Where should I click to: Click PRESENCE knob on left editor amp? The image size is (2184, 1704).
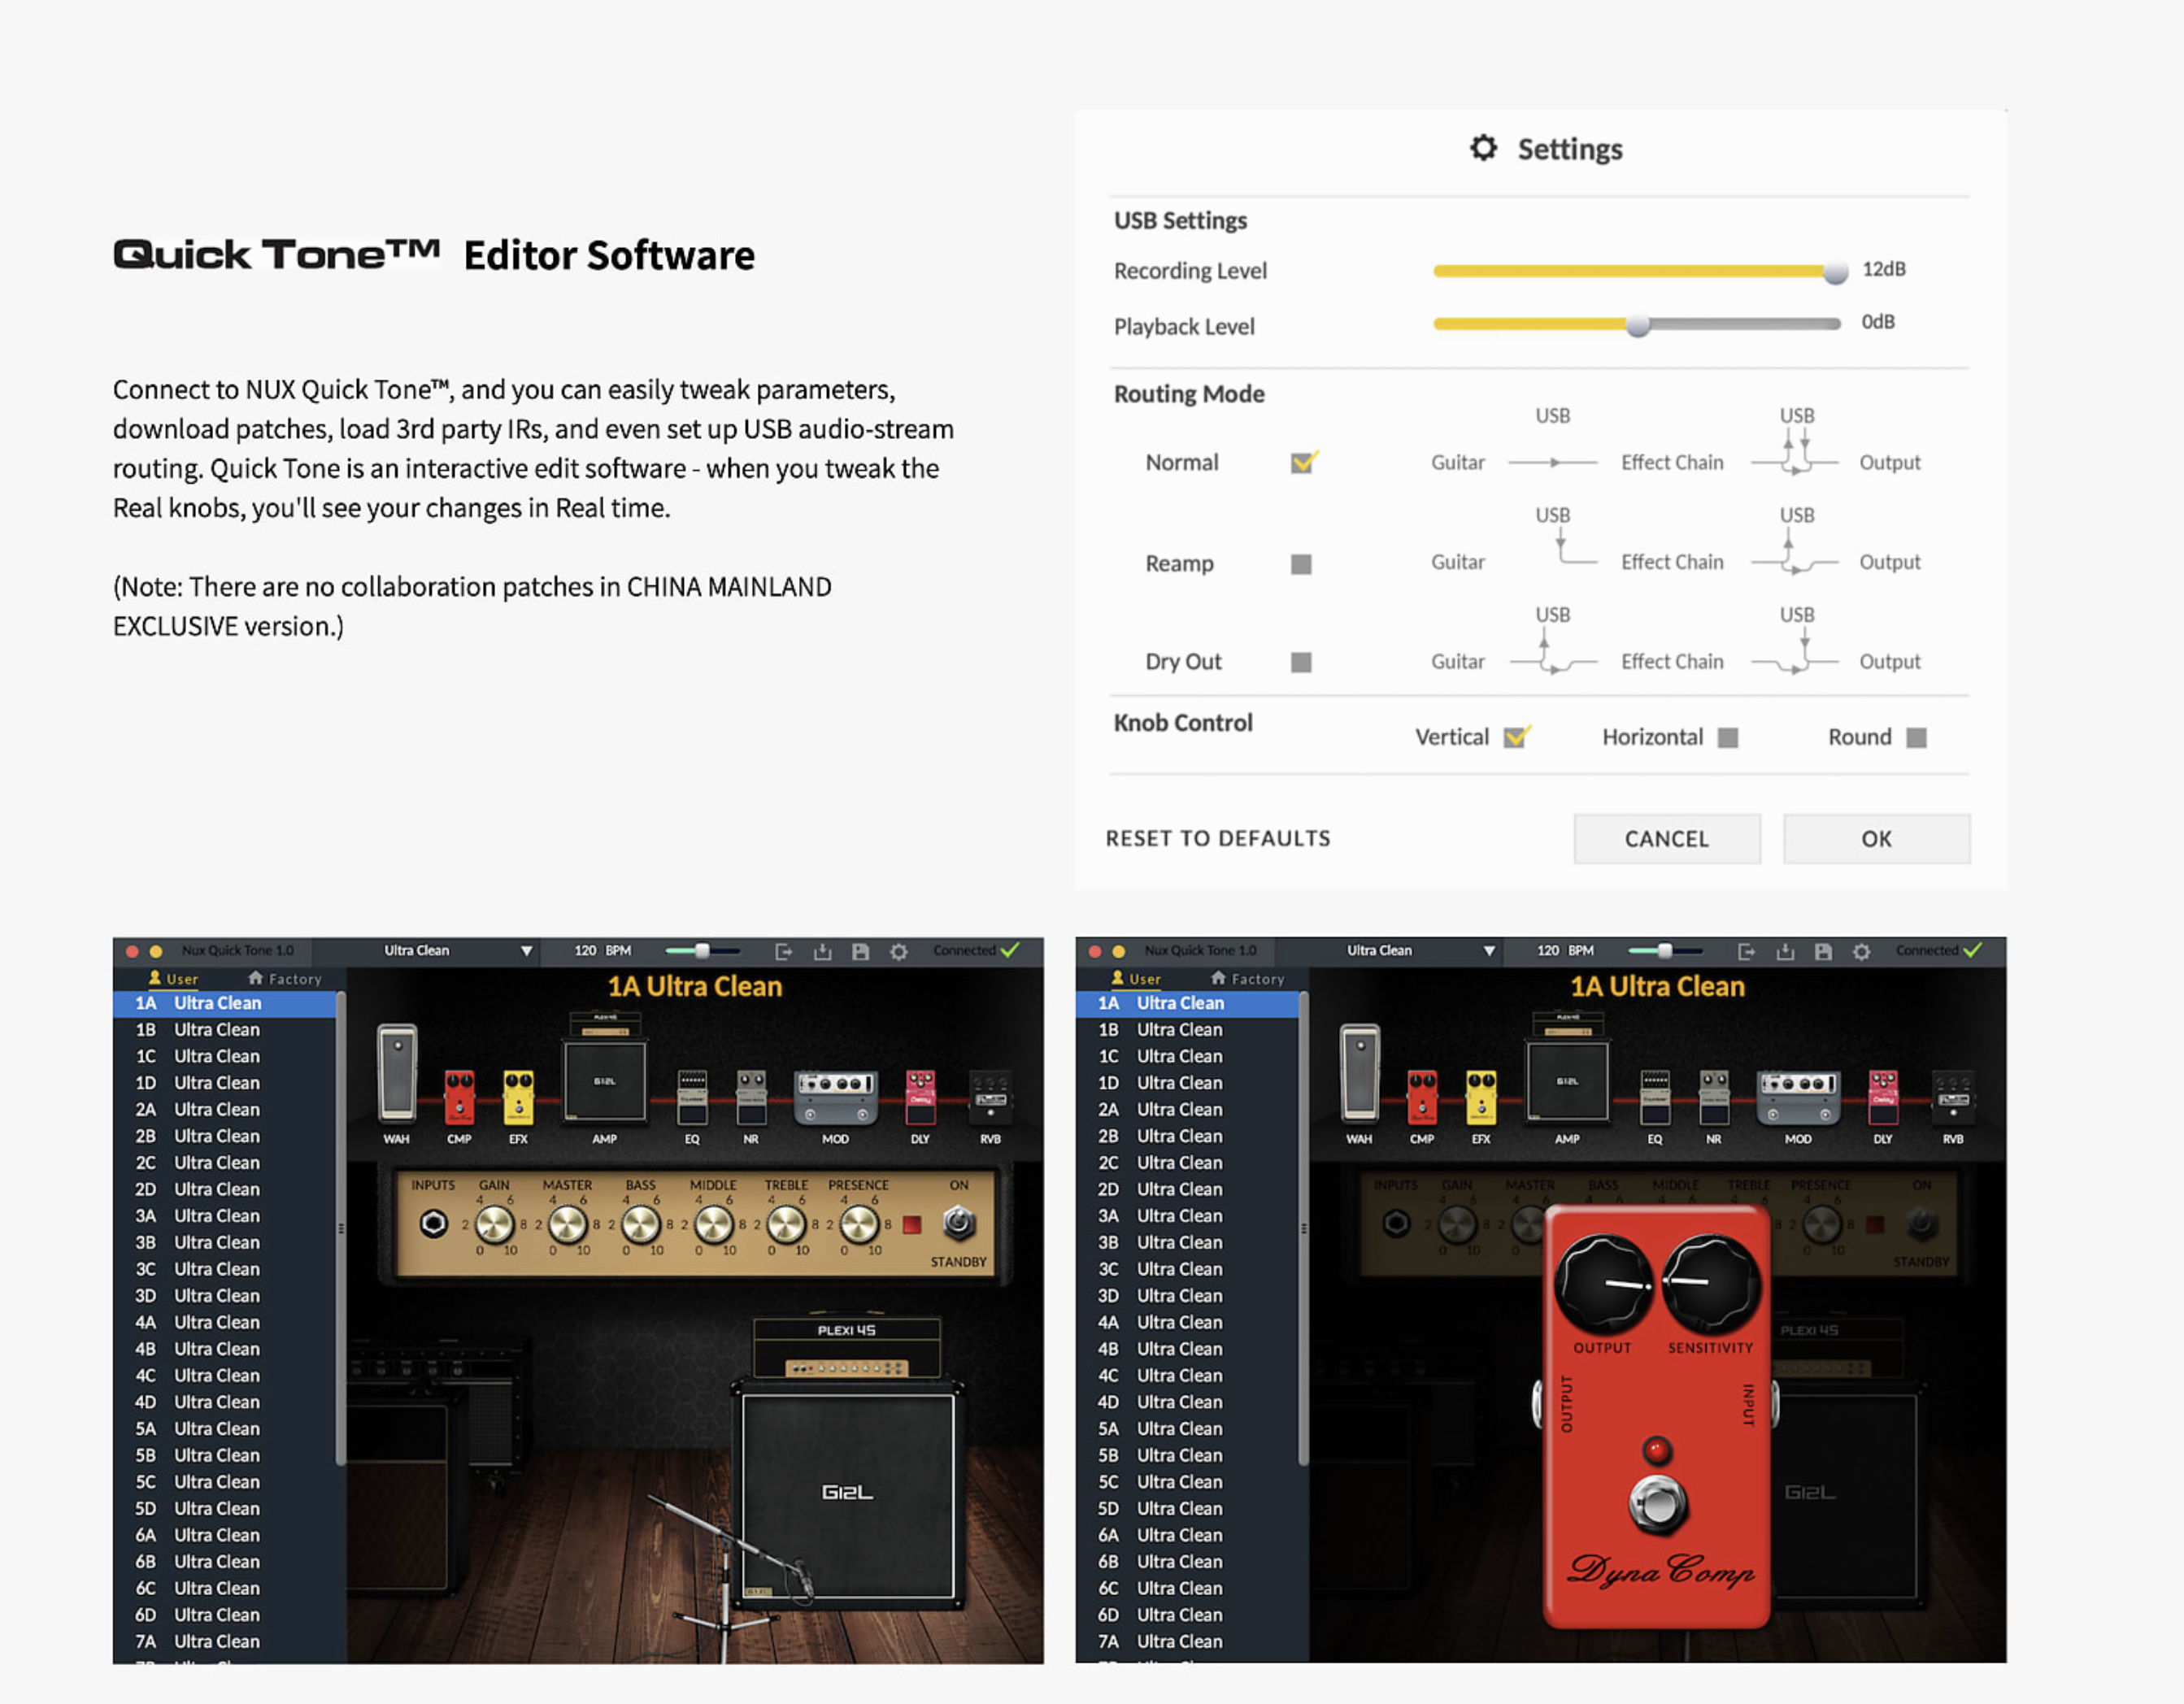[859, 1224]
